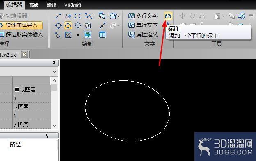The image size is (256, 161).
Task: Click the insert image palm-tree icon
Action: pos(88,35)
